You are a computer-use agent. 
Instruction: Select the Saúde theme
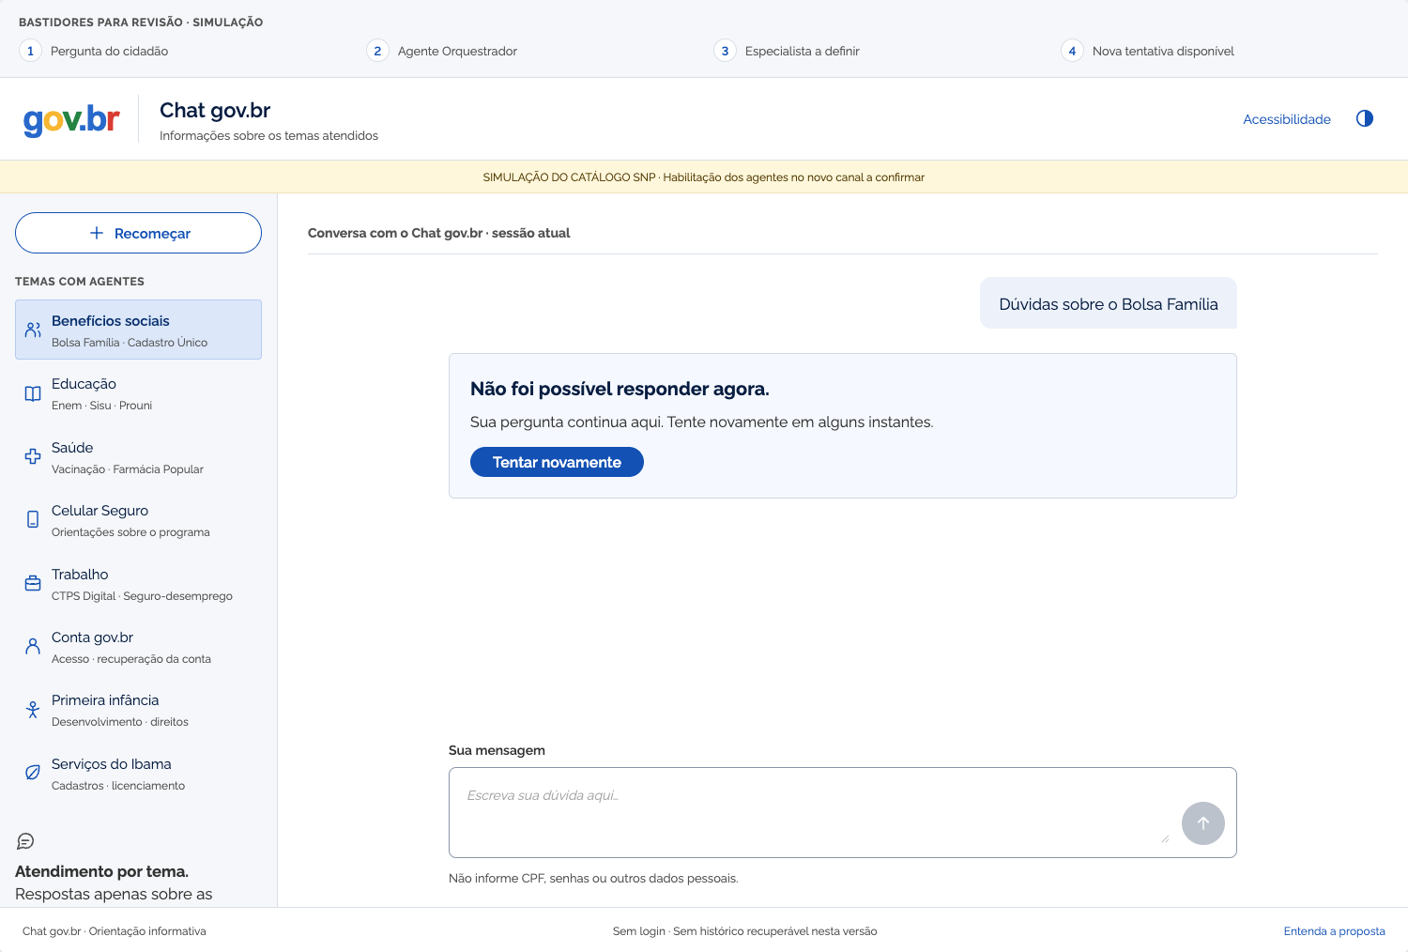tap(138, 456)
